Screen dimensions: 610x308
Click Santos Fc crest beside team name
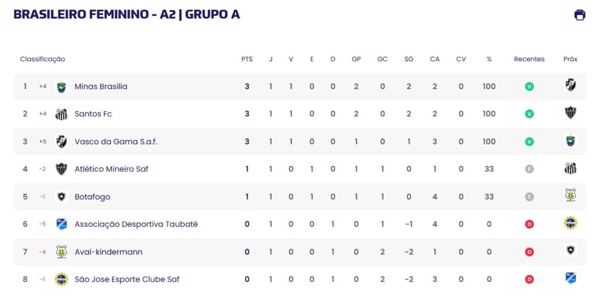pos(61,114)
